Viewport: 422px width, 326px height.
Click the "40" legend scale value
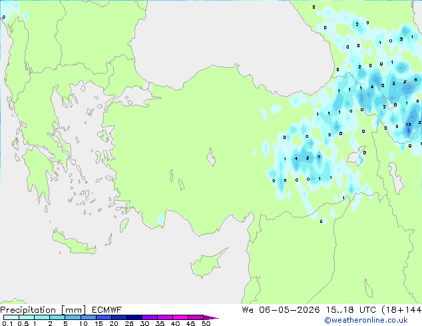tap(175, 323)
